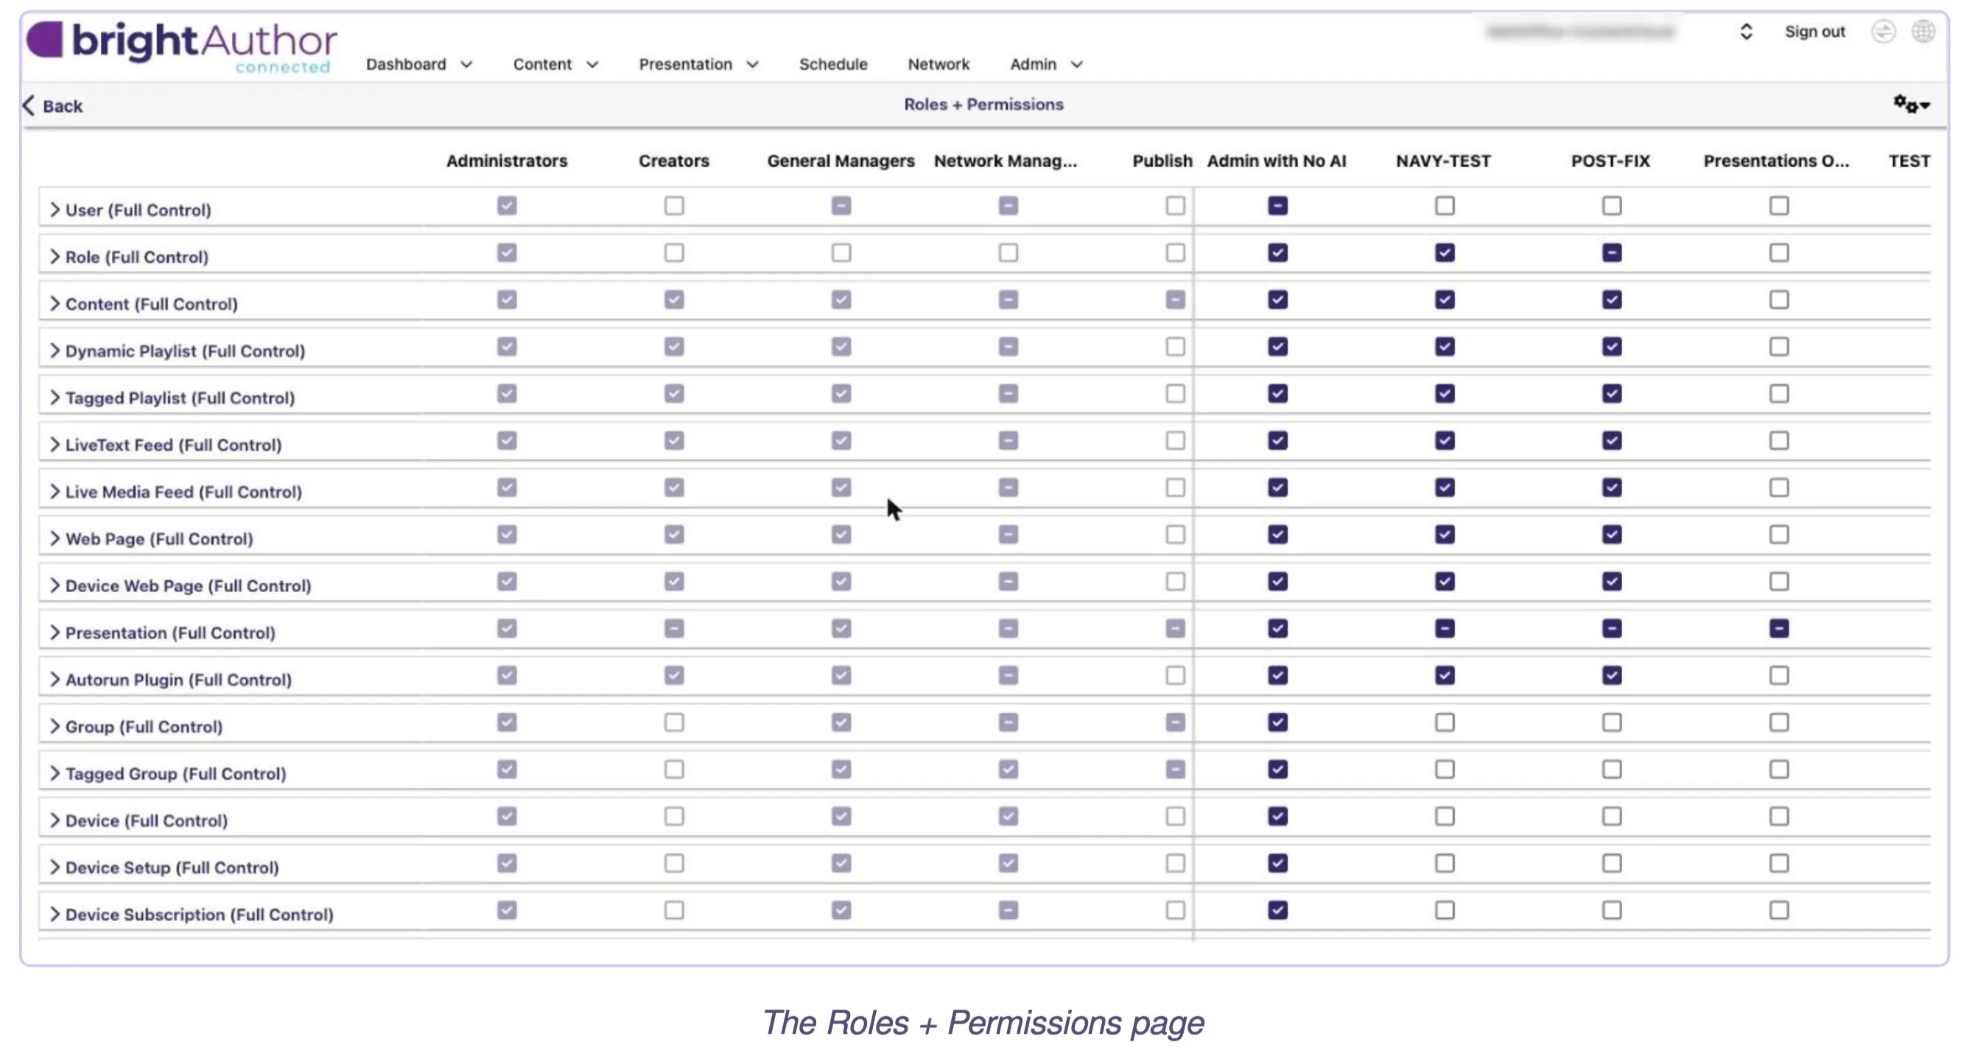Screen dimensions: 1961x1050
Task: Select the Network Manag... column header
Action: [x=1005, y=161]
